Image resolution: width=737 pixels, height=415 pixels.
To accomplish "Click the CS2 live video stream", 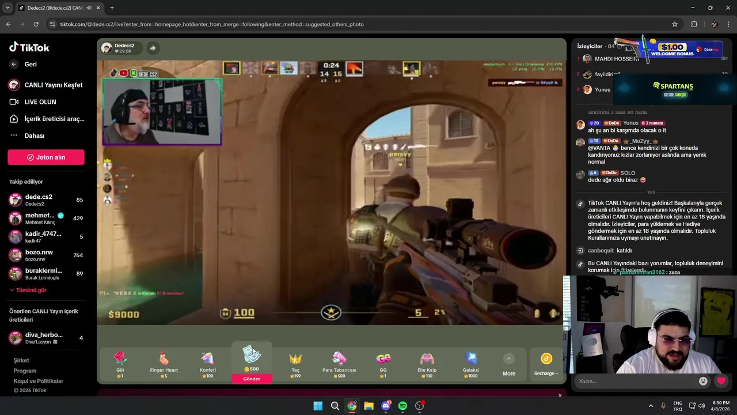I will 332,192.
